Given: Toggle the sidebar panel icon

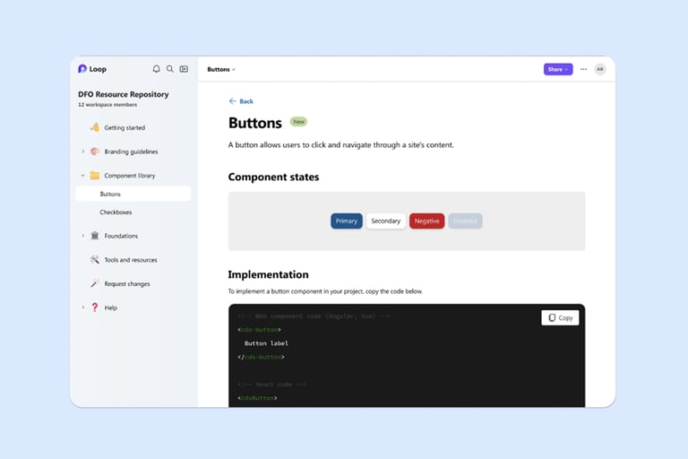Looking at the screenshot, I should pos(184,69).
